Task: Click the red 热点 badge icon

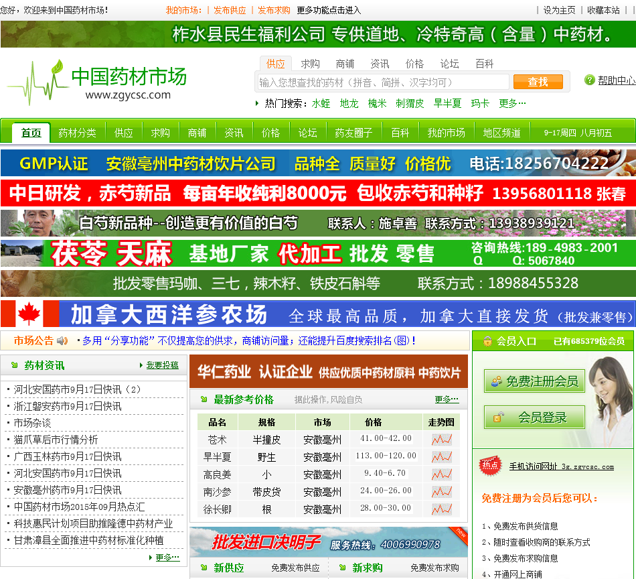Action: pos(490,466)
